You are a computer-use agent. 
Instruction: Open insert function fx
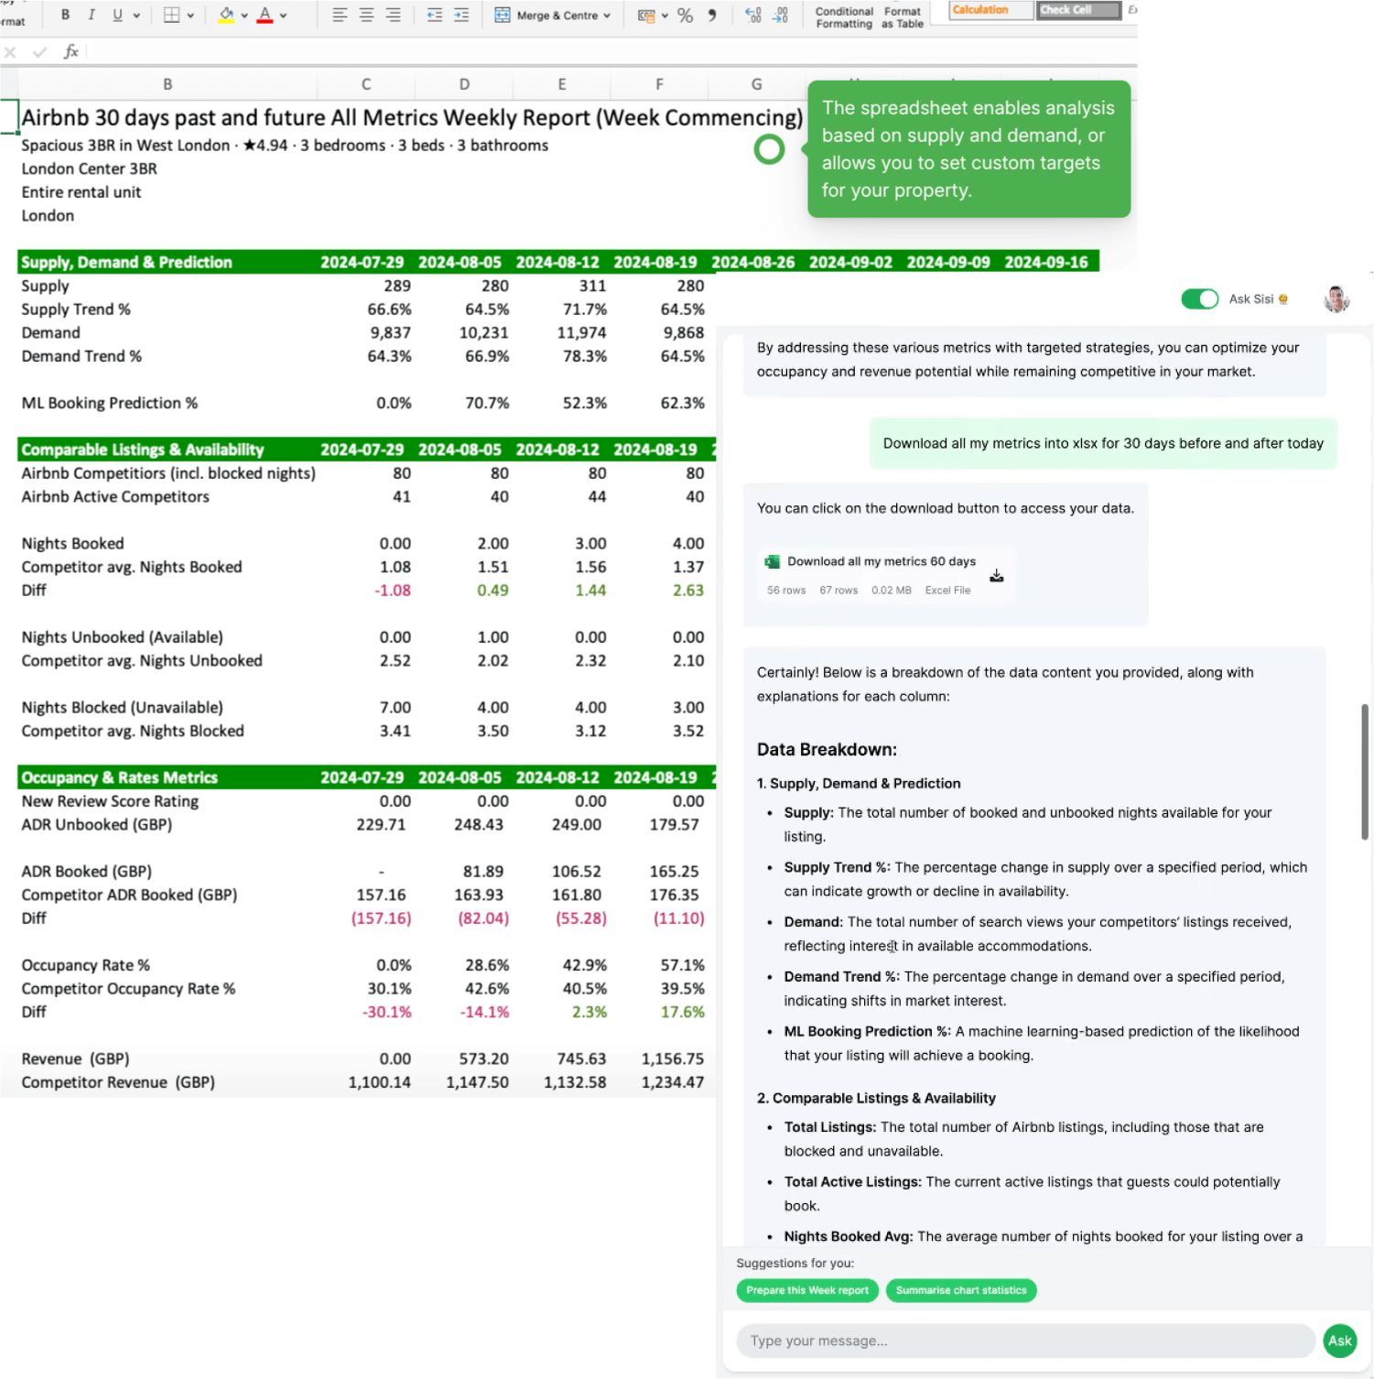click(x=70, y=52)
